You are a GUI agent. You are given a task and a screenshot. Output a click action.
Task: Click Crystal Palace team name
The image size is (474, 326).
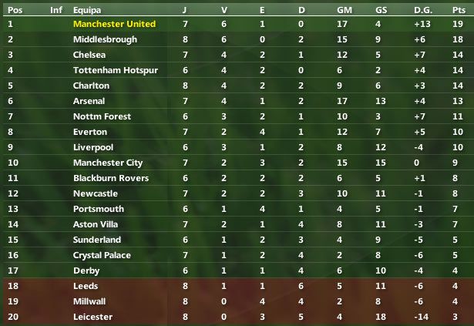click(x=103, y=255)
